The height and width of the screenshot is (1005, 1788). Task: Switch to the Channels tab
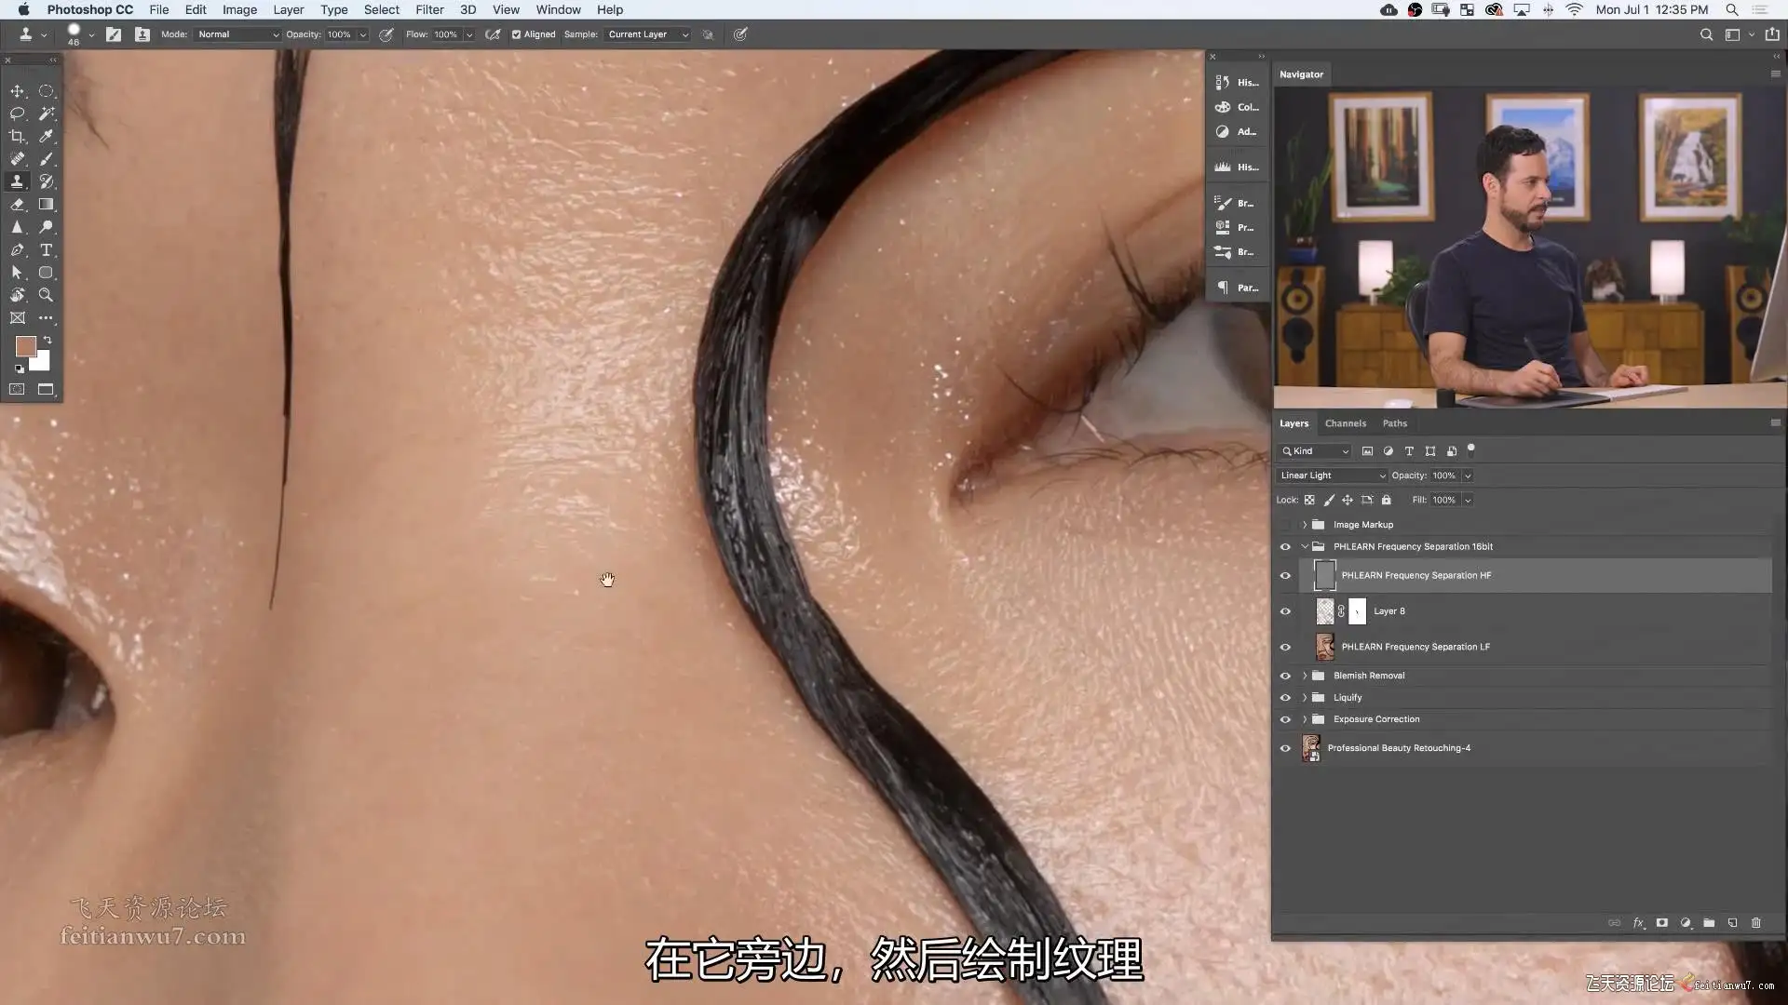coord(1345,423)
